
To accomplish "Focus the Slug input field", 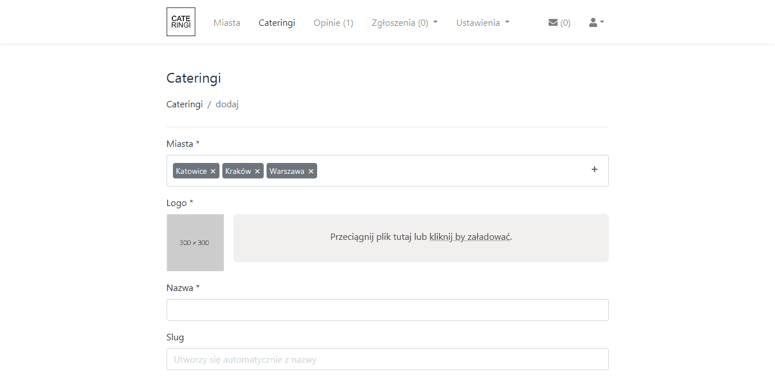I will pyautogui.click(x=387, y=360).
